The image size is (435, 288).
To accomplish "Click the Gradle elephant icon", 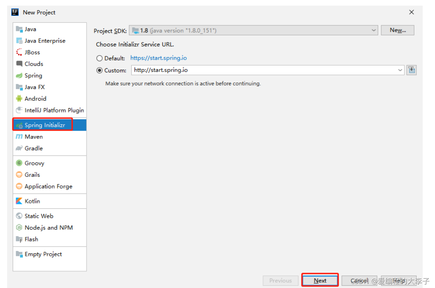I will [19, 148].
